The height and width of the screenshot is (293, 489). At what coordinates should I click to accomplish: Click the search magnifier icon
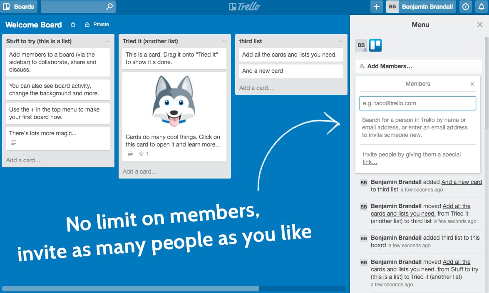click(x=109, y=7)
